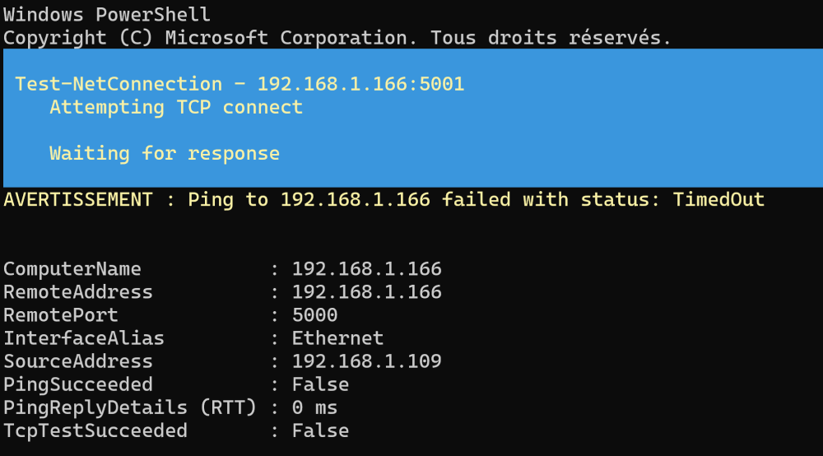823x456 pixels.
Task: Click the 5000 port value
Action: [314, 315]
